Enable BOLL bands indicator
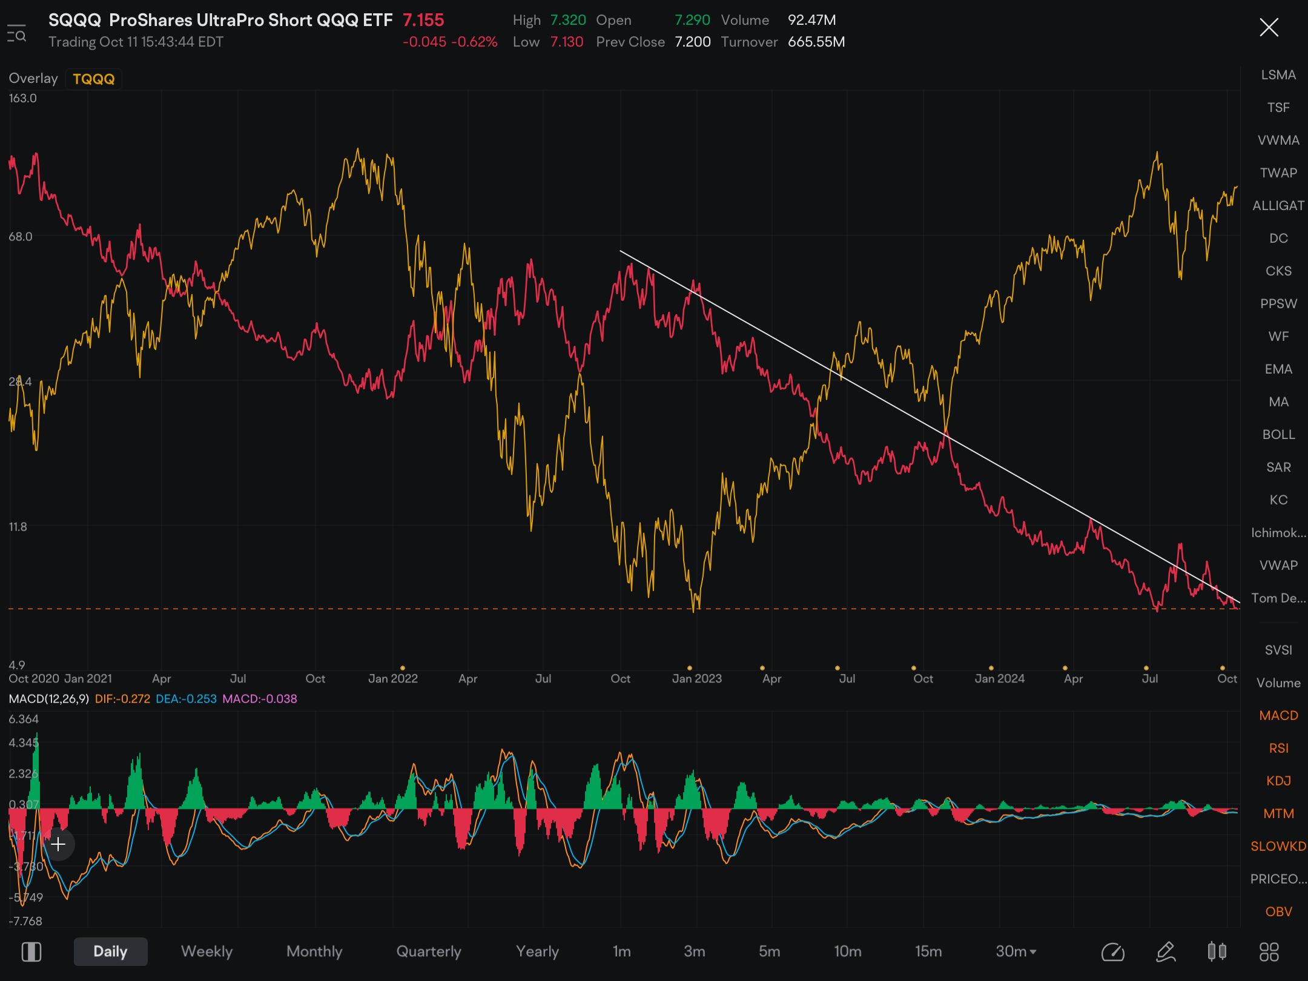The width and height of the screenshot is (1308, 981). pos(1278,435)
